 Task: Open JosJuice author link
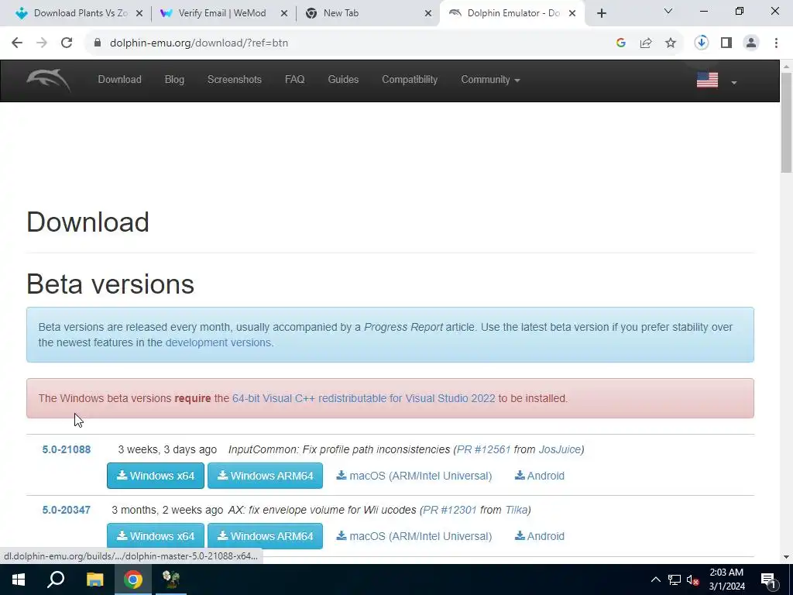(560, 449)
